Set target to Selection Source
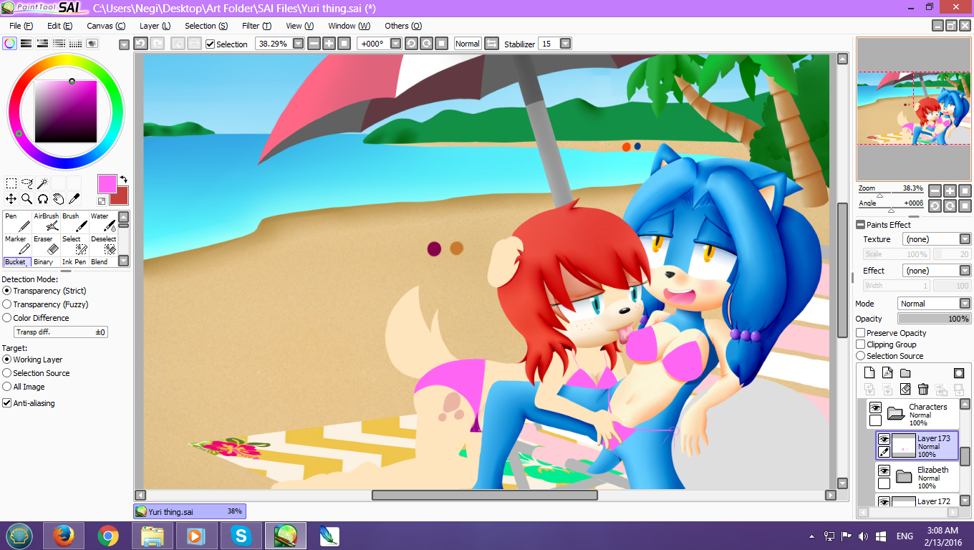The width and height of the screenshot is (974, 550). 7,373
